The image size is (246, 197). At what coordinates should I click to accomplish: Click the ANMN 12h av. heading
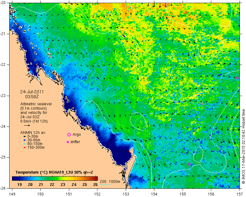click(33, 133)
